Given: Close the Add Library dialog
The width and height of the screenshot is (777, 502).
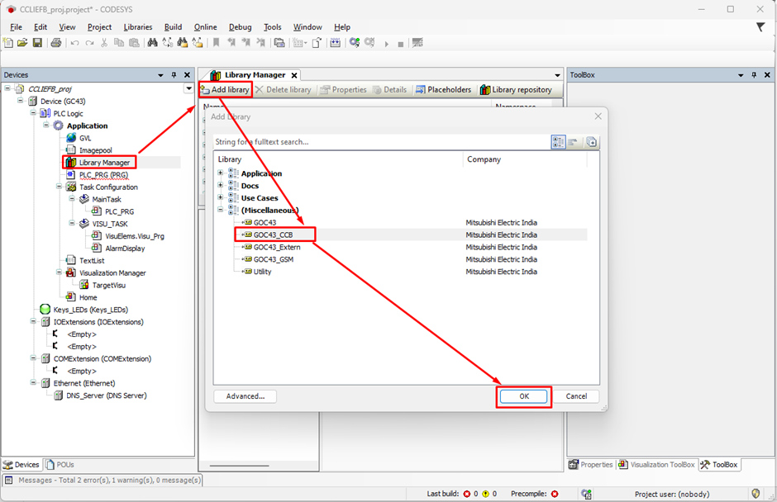Looking at the screenshot, I should pos(598,116).
